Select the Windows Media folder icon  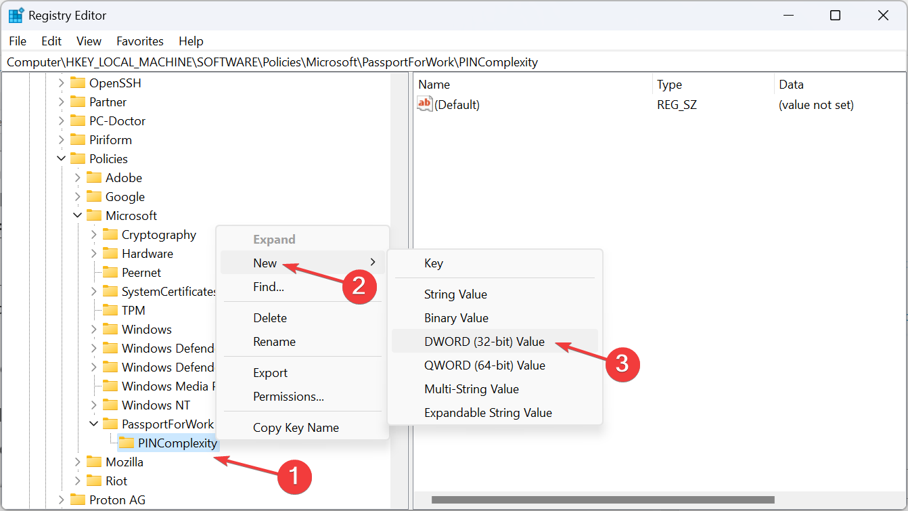click(110, 386)
